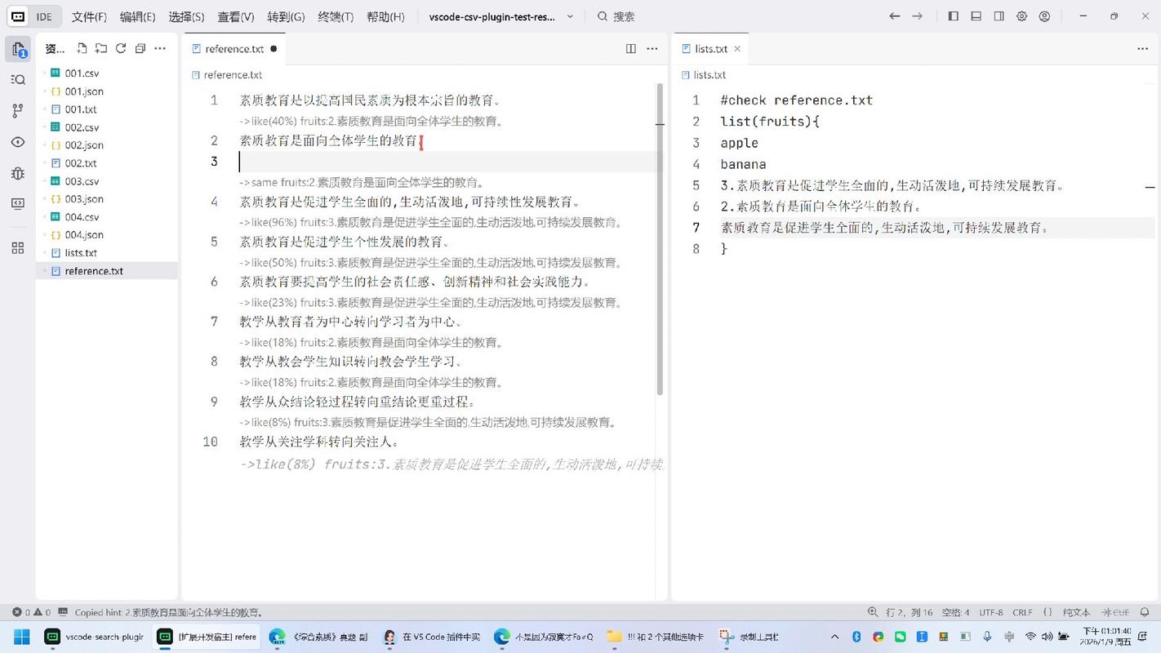Show hidden system tray icons
This screenshot has height=653, width=1161.
click(834, 637)
